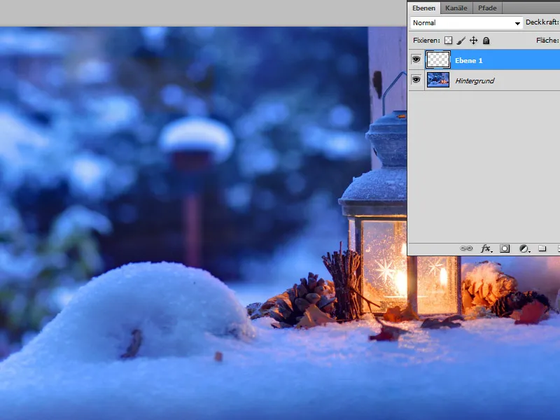Lock image pixels brush icon
The width and height of the screenshot is (560, 420).
(x=461, y=41)
